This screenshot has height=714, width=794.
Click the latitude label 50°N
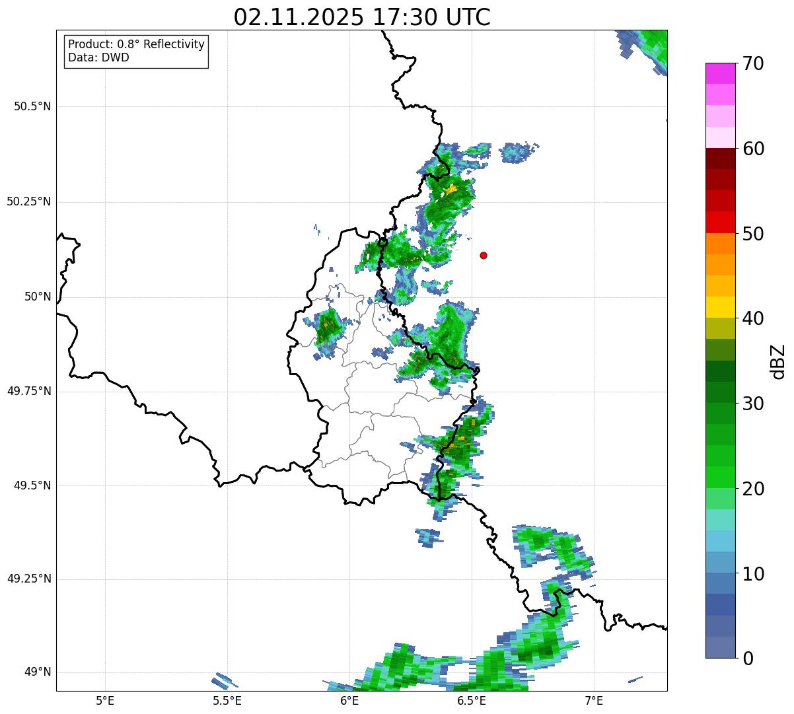pos(36,297)
